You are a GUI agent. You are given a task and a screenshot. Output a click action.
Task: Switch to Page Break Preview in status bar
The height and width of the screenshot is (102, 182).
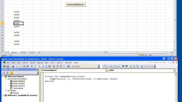tap(146, 55)
